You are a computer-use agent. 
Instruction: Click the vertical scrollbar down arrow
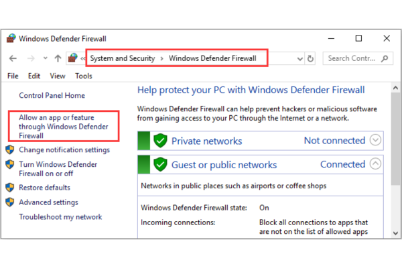395,233
